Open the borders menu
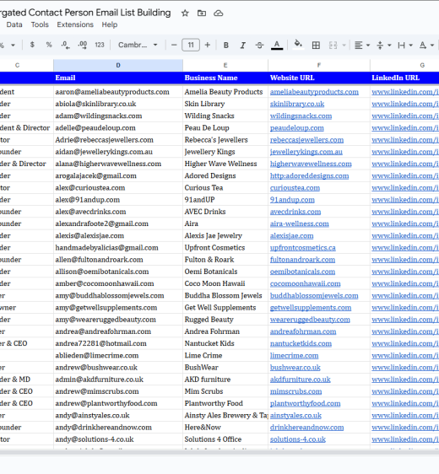 click(x=316, y=45)
